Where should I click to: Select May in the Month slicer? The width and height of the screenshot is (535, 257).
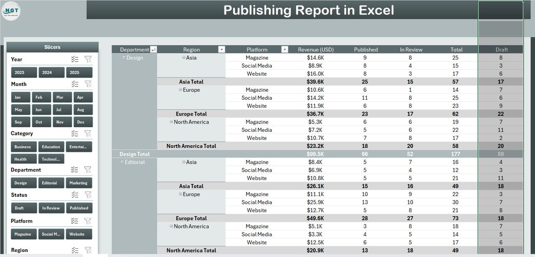(x=20, y=110)
